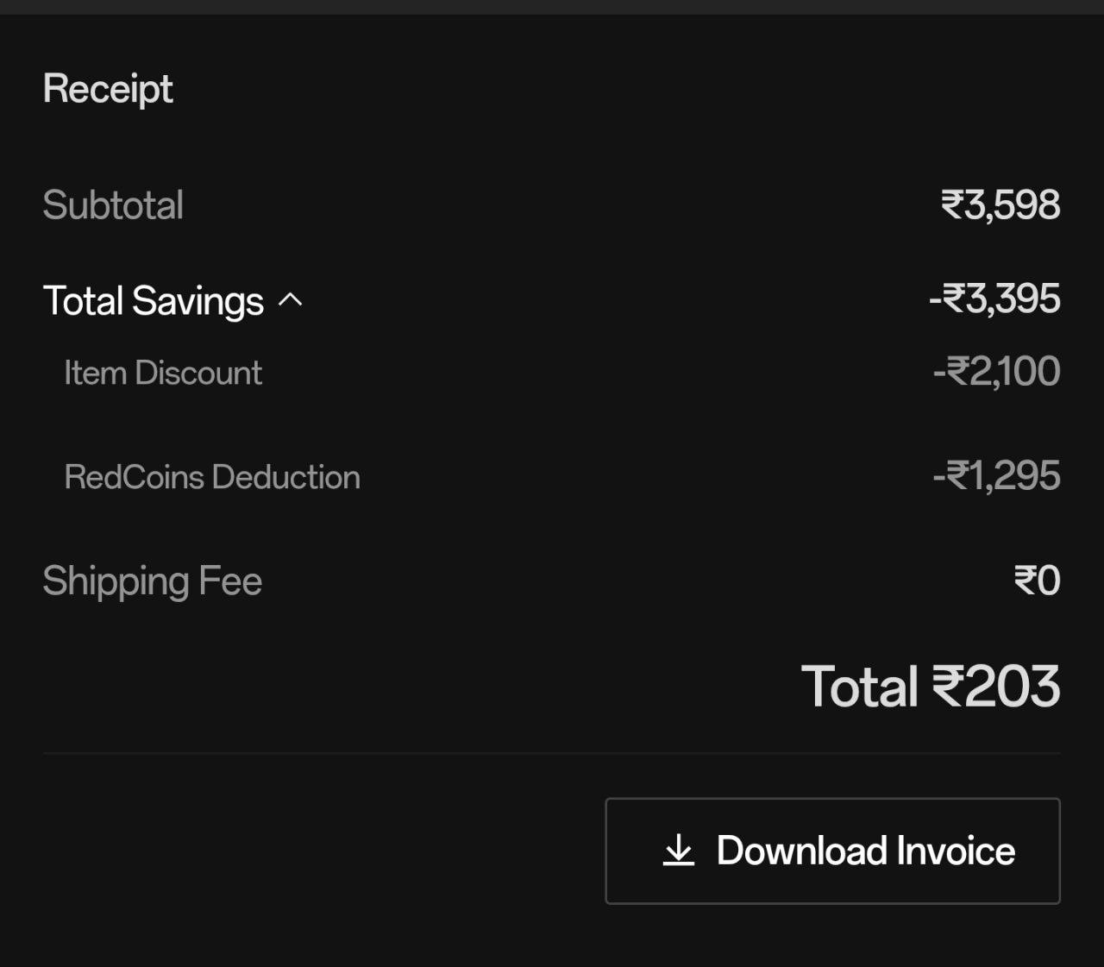Select the ₹203 grand total amount
This screenshot has width=1104, height=967.
pos(996,687)
